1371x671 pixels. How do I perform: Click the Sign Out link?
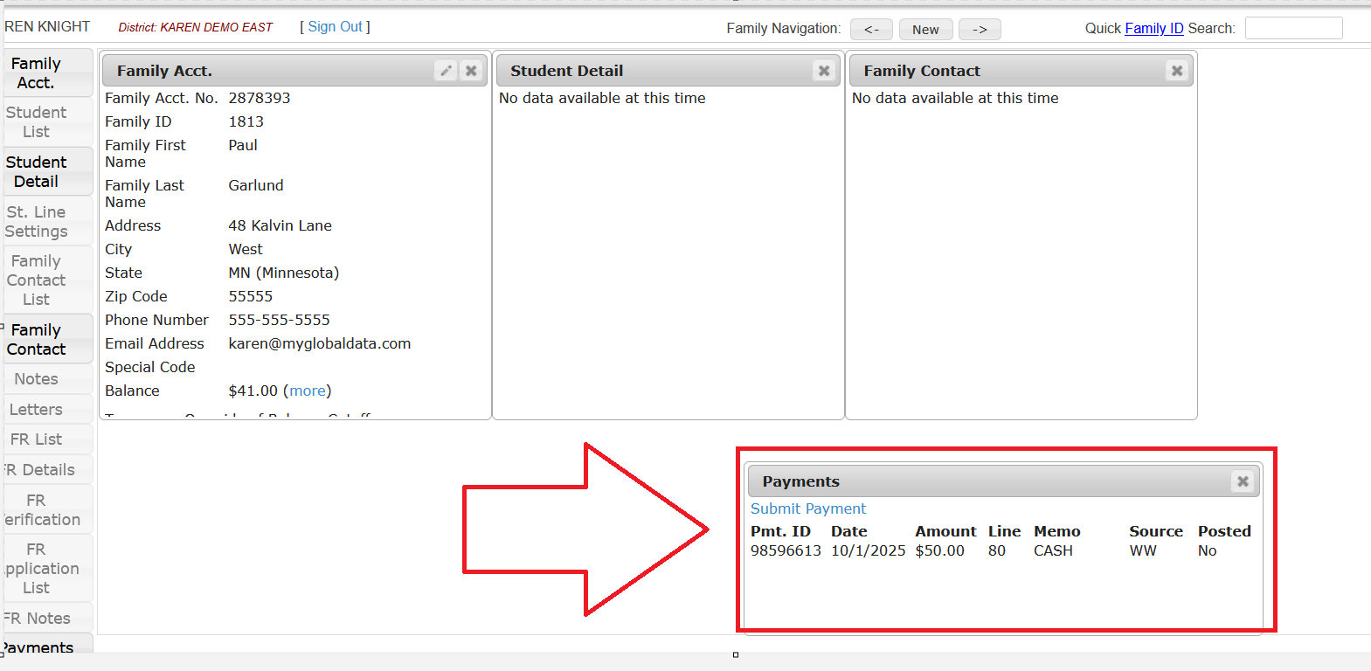click(x=335, y=27)
